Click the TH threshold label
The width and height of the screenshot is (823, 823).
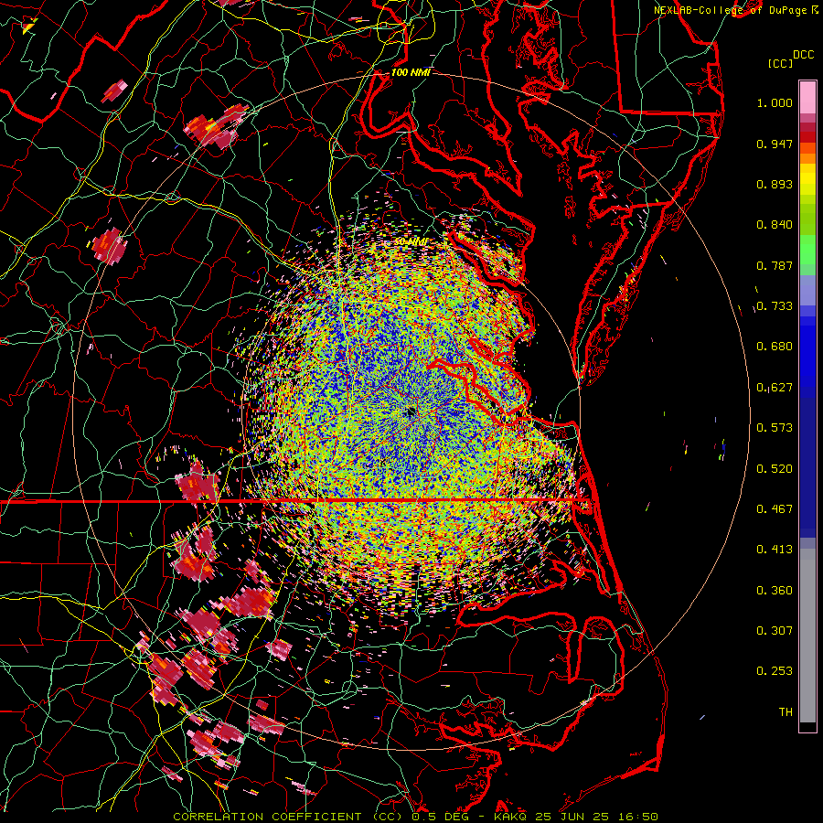pos(786,712)
